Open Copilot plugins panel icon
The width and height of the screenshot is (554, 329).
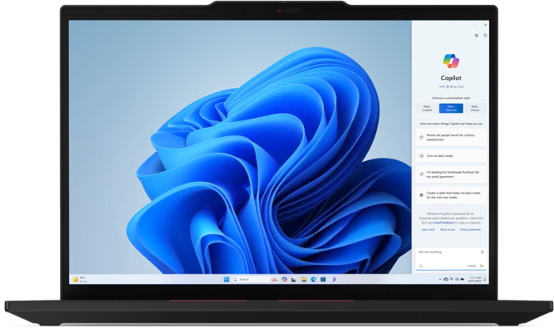[x=476, y=36]
